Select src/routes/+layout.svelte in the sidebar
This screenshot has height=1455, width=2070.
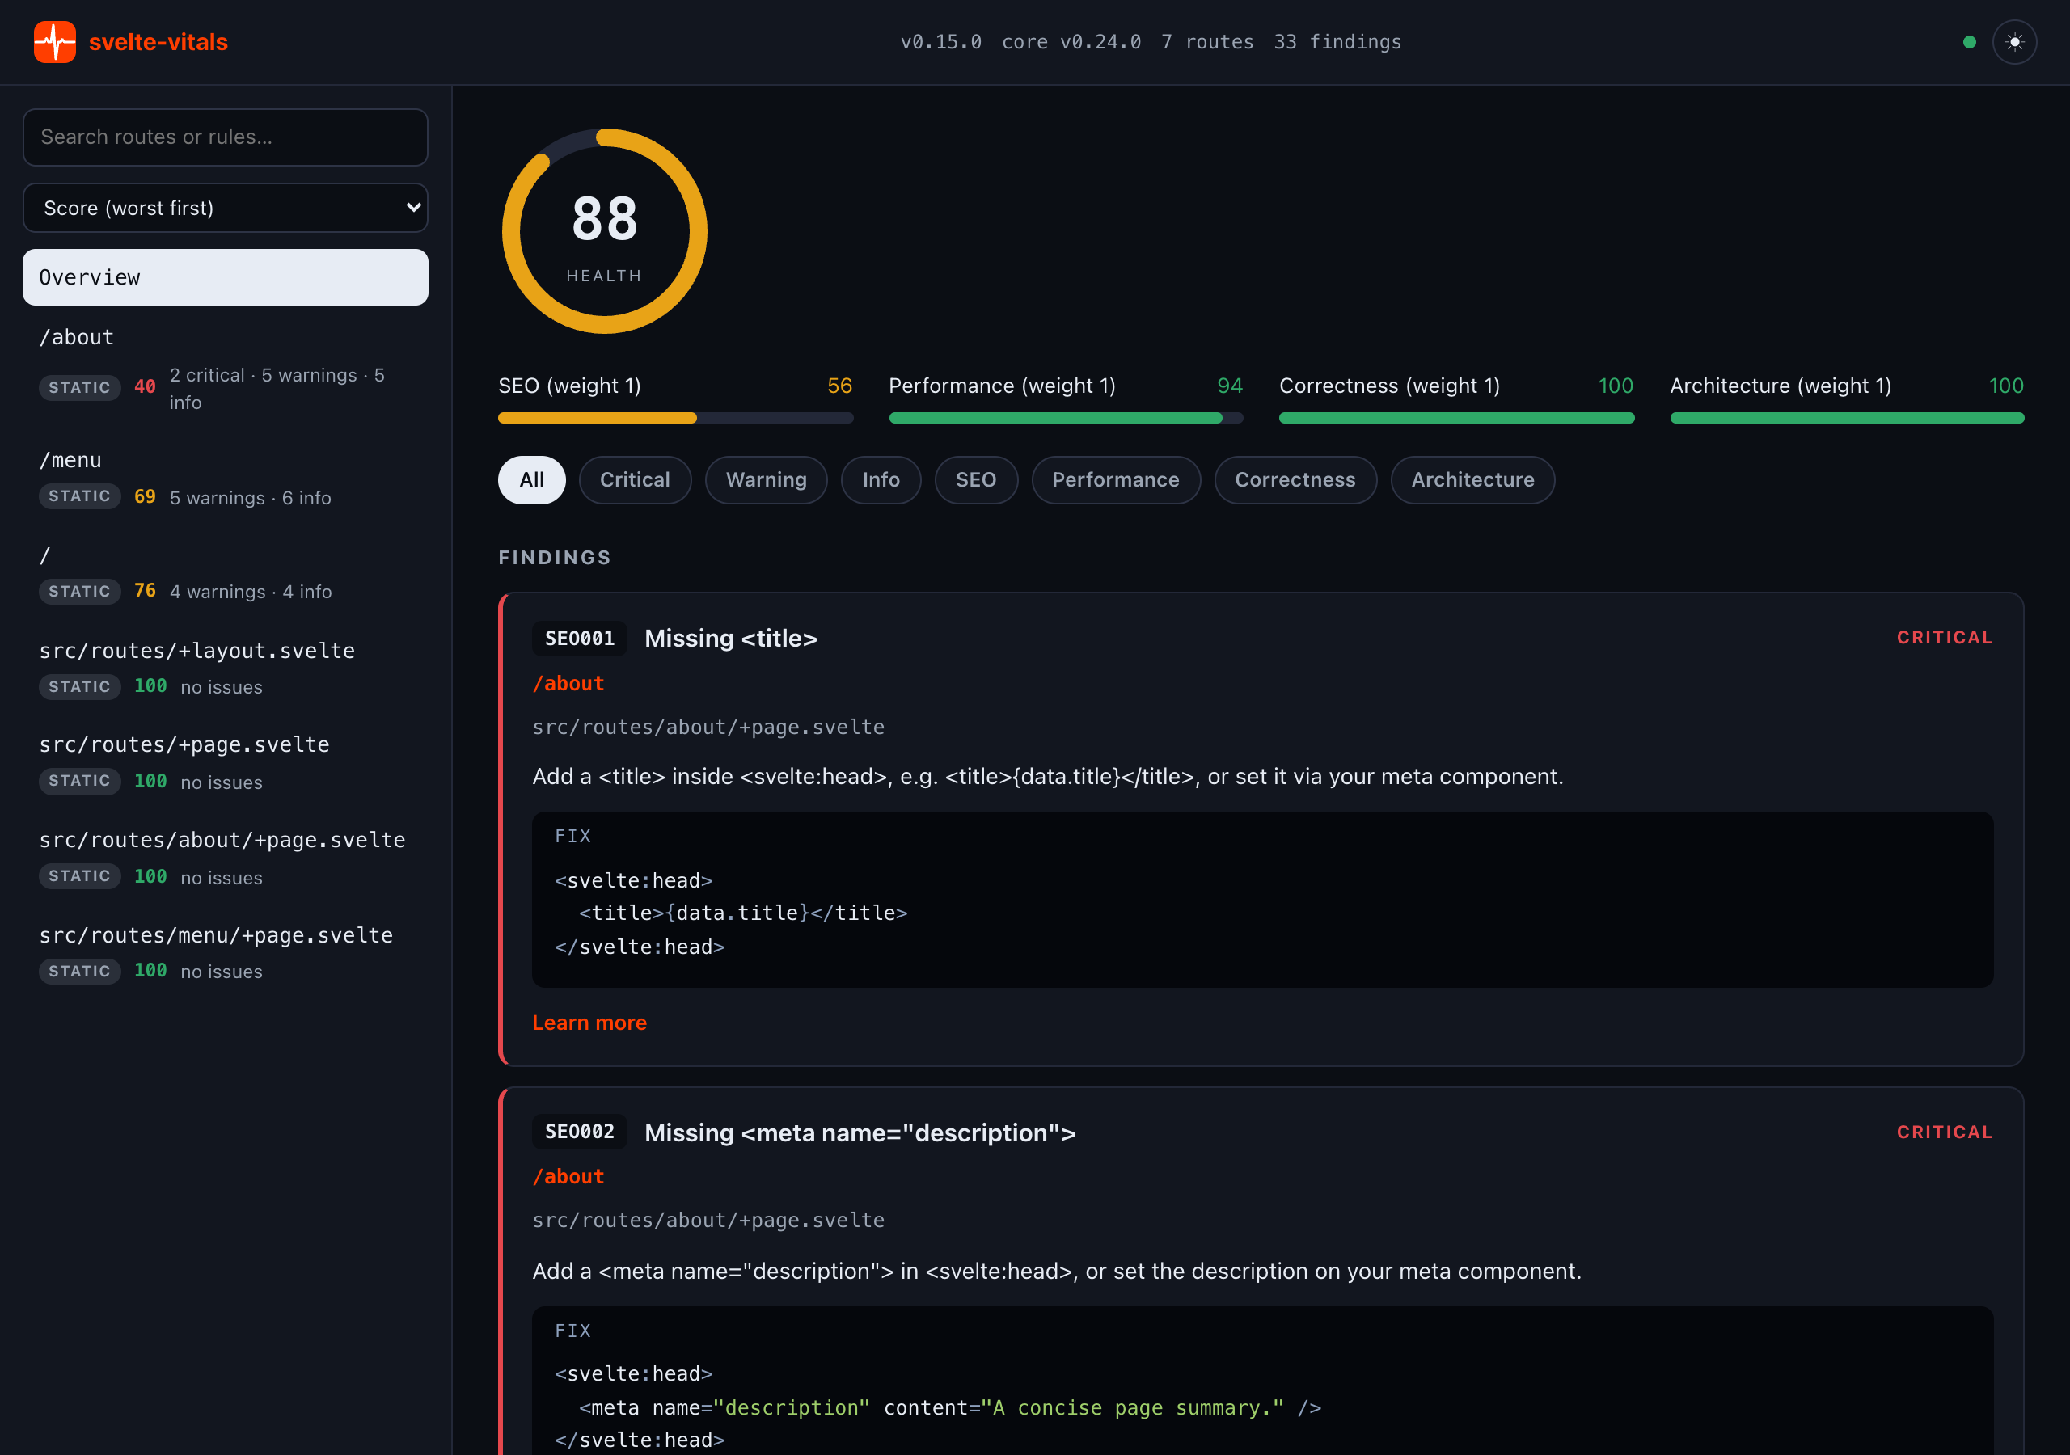coord(226,669)
